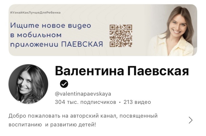Open the QR code in the banner

click(x=121, y=36)
